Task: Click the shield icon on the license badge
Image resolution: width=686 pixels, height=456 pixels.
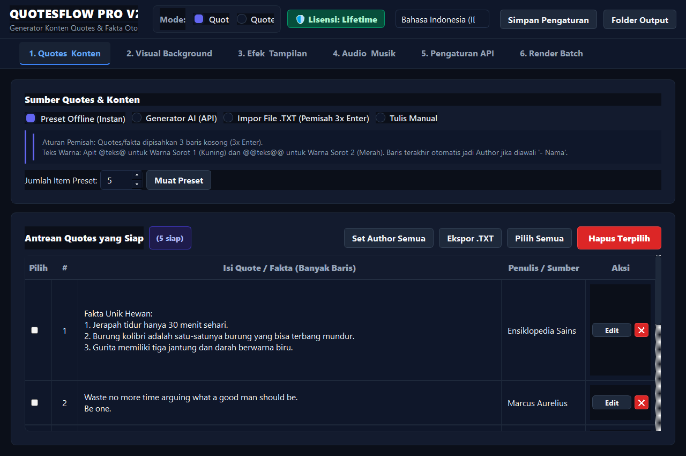Action: pyautogui.click(x=300, y=19)
